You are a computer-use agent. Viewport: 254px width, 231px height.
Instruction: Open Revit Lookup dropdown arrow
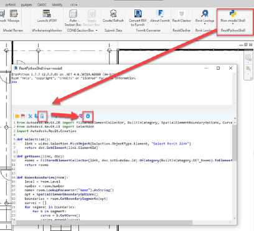point(205,24)
